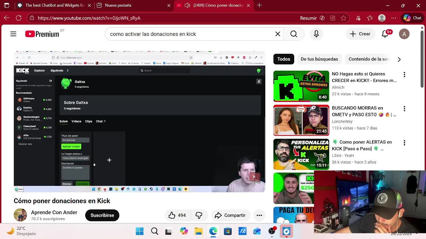Open the 15:11 Personaliza tus Alertas thumbnail

click(x=301, y=154)
